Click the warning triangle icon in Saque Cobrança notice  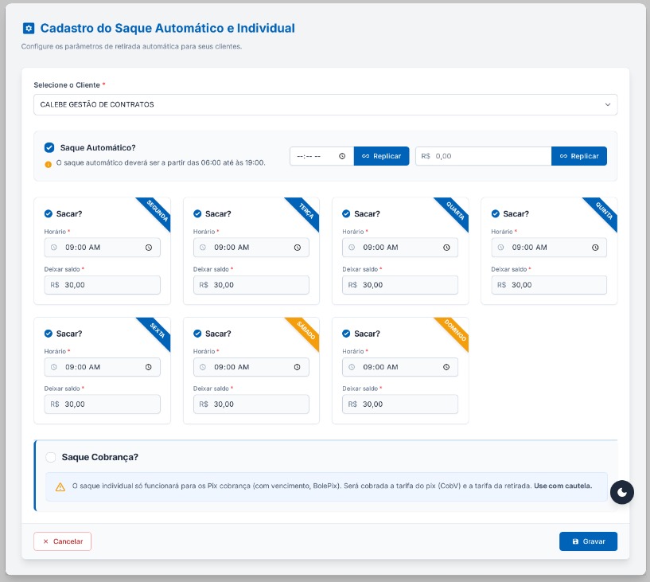60,486
